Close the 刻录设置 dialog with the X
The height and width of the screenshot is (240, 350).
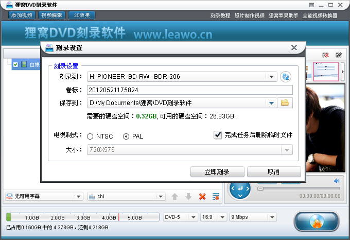[294, 47]
